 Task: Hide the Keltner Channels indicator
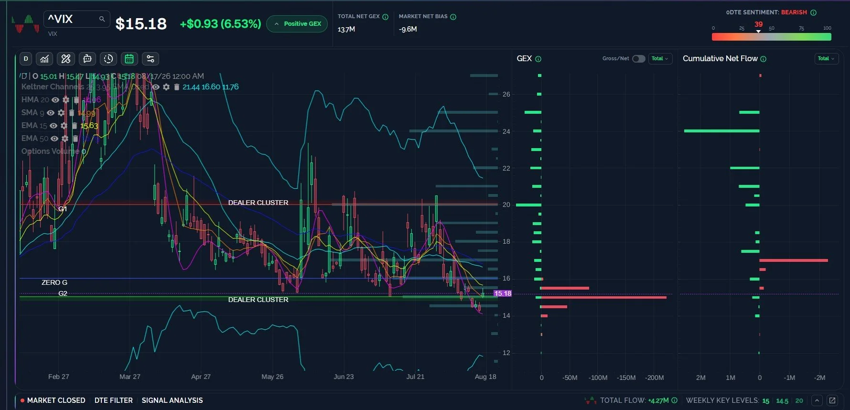click(156, 87)
